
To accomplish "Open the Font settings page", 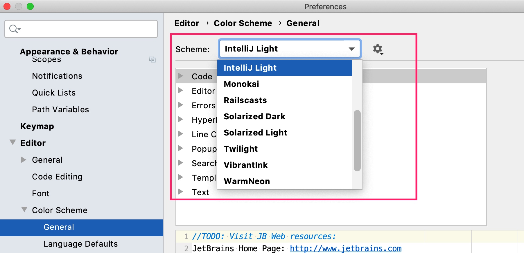I will click(41, 193).
